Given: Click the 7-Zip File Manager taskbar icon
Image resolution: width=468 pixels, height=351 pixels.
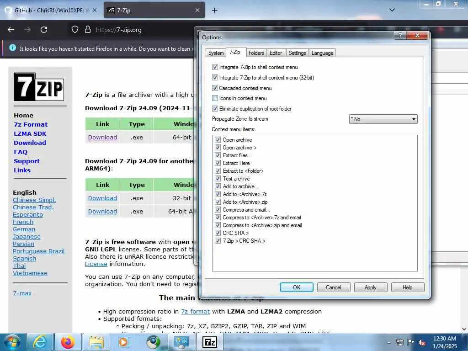Looking at the screenshot, I should [209, 342].
